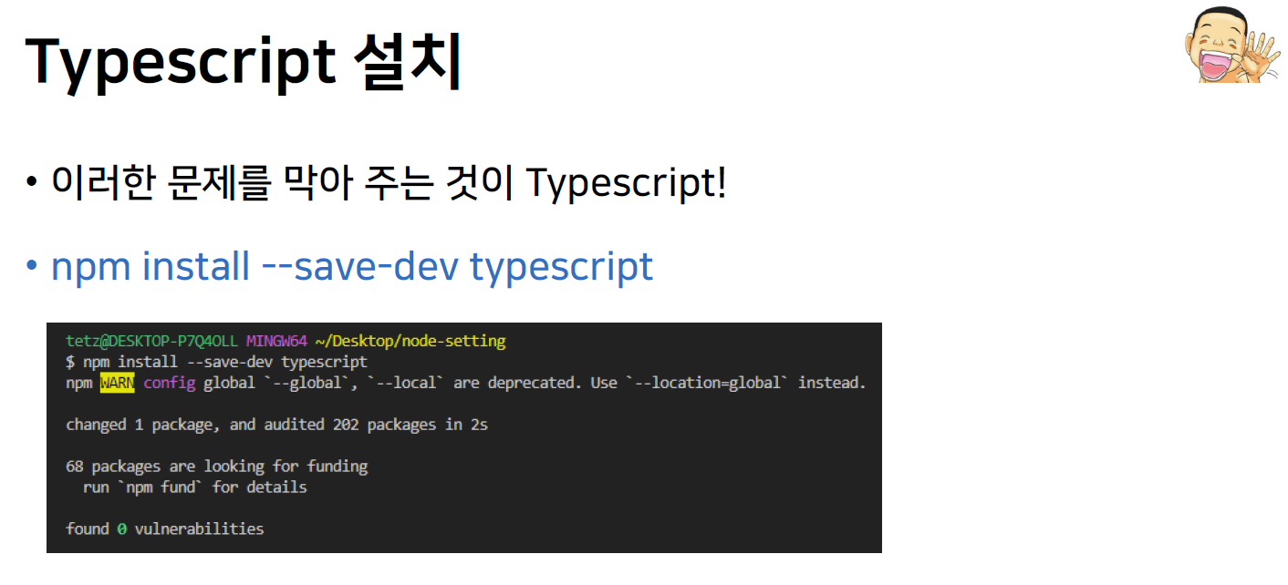Click "MINGW64" in the terminal prompt
The width and height of the screenshot is (1288, 585).
(x=276, y=342)
